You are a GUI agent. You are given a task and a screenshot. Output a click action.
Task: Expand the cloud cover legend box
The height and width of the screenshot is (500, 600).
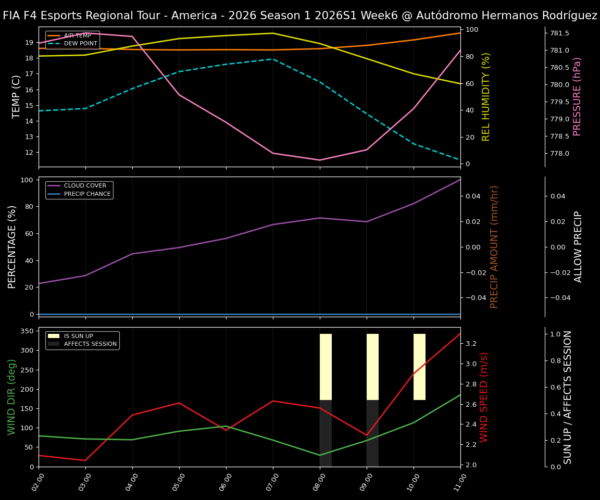pyautogui.click(x=79, y=190)
